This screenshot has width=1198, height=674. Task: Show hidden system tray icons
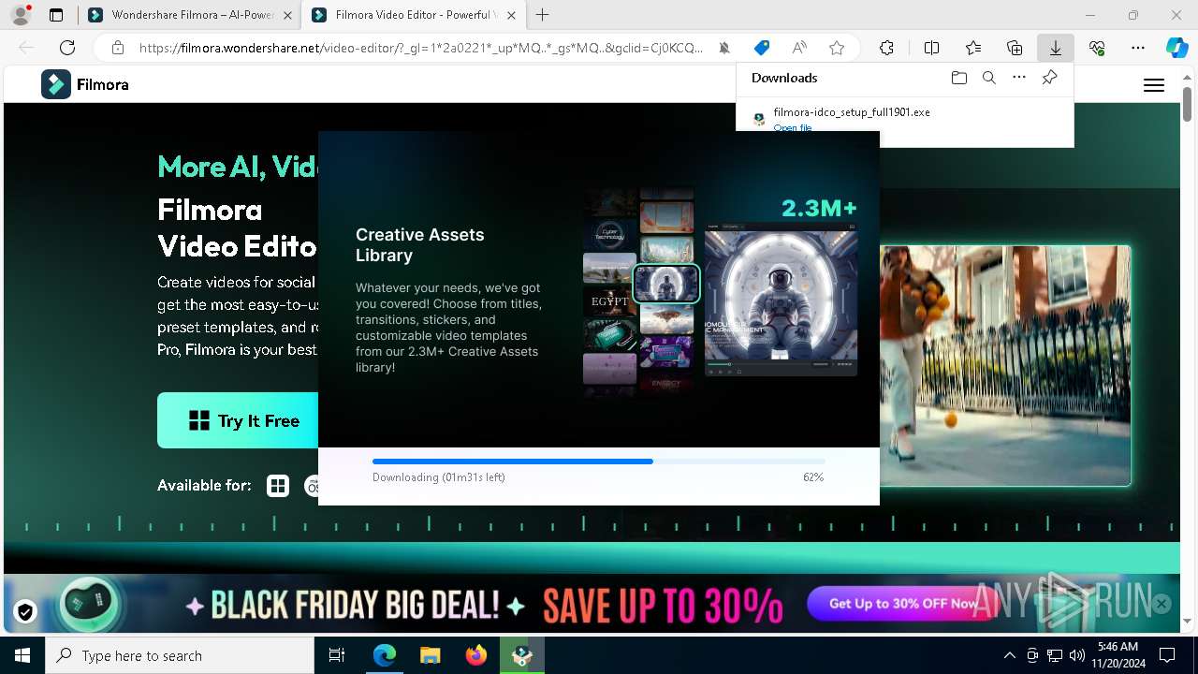[1009, 655]
